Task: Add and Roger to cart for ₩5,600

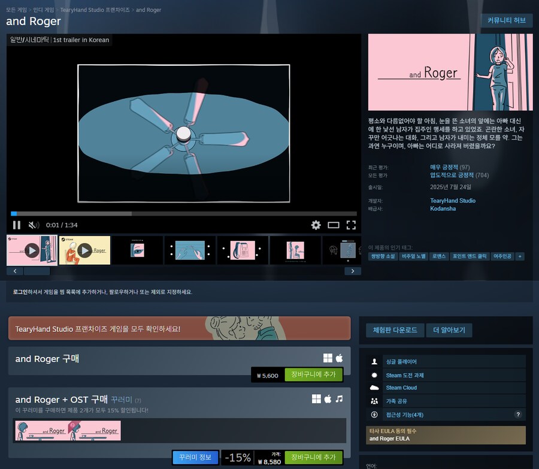Action: [313, 375]
